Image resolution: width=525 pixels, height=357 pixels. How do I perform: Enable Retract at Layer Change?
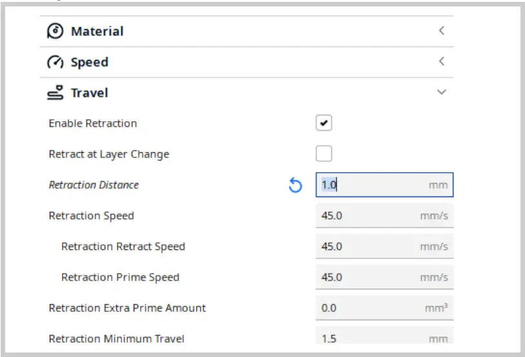pos(324,154)
